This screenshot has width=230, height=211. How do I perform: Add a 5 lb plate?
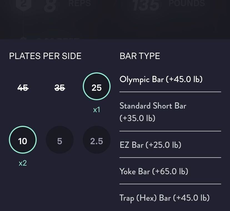(60, 141)
